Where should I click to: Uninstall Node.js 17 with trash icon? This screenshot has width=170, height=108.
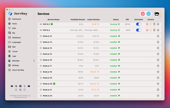tap(158, 66)
